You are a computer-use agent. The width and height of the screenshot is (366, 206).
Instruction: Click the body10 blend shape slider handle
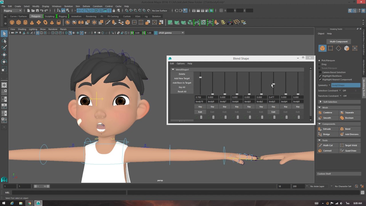[x=200, y=78]
